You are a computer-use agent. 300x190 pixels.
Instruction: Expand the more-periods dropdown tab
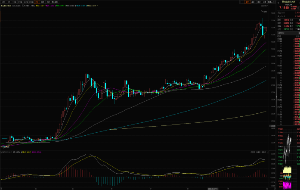click(x=55, y=2)
